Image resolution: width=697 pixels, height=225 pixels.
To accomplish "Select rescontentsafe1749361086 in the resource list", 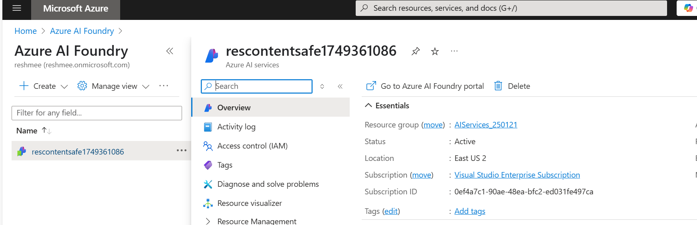I will point(78,152).
